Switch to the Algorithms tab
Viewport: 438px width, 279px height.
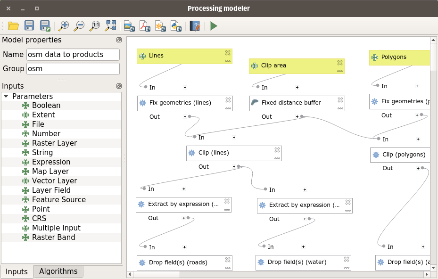click(x=58, y=271)
